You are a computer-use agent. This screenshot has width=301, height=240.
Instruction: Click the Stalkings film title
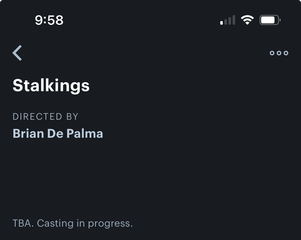pos(51,85)
